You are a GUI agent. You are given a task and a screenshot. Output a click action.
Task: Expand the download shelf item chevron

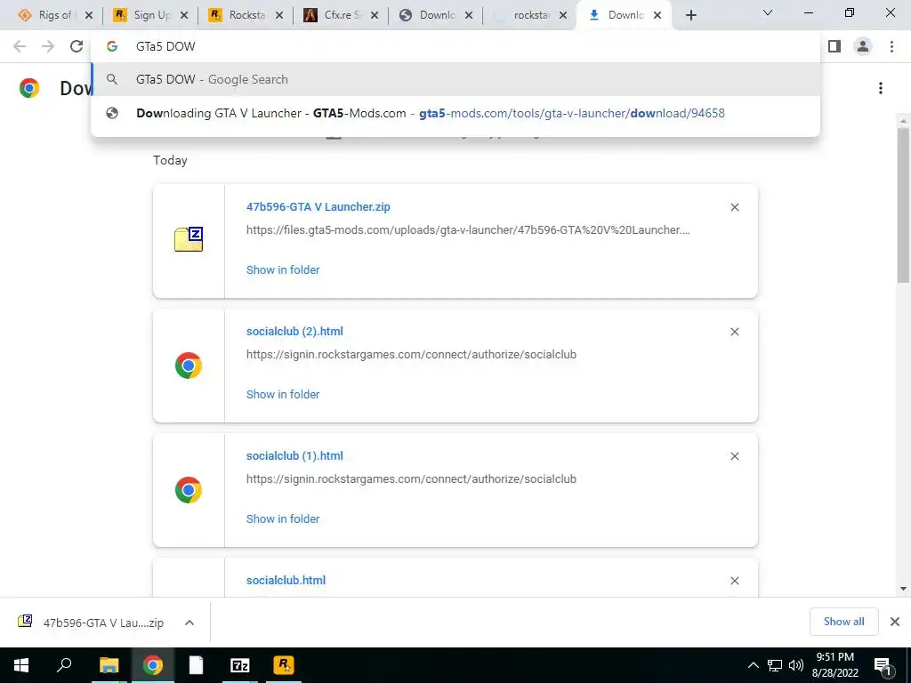click(x=189, y=623)
